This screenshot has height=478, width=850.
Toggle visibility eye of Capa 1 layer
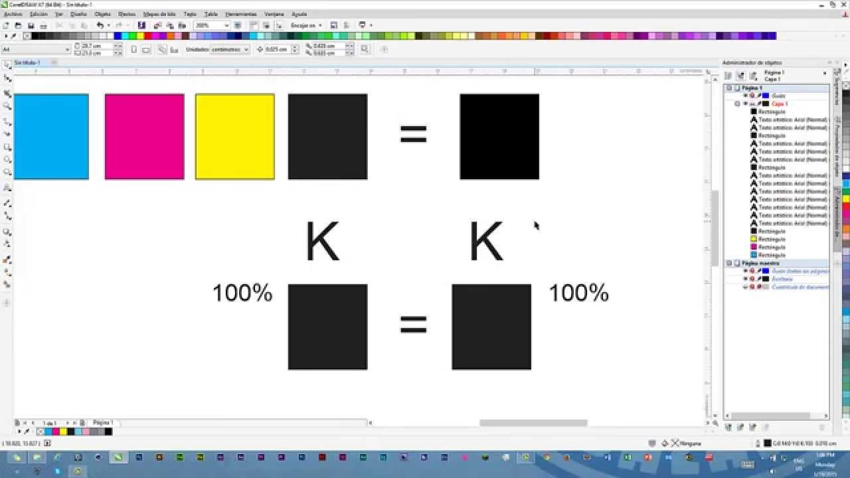pos(745,104)
